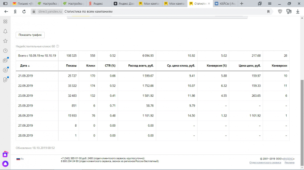The height and width of the screenshot is (170, 304).
Task: Sort by Цена цели, руб. header
Action: 250,66
